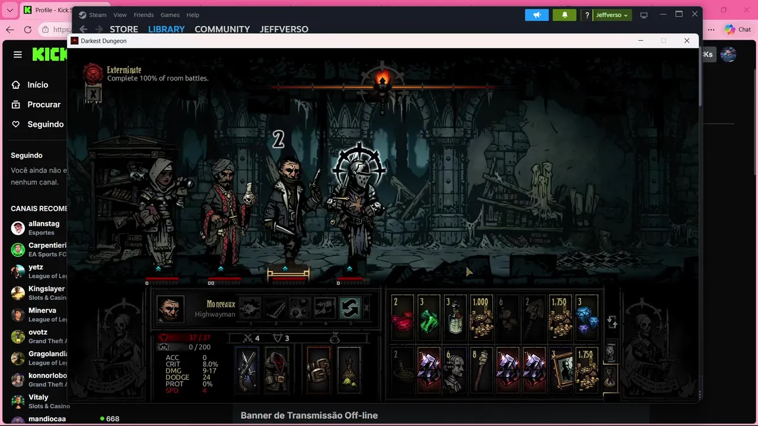Open the Friends menu in Steam
The height and width of the screenshot is (426, 758).
144,15
